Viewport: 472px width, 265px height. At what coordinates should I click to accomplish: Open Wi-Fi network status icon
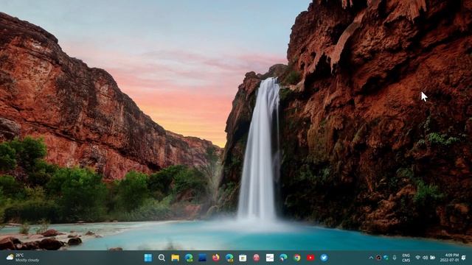pos(418,258)
